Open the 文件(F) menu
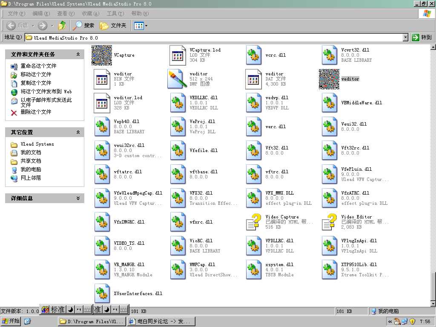 pyautogui.click(x=16, y=14)
